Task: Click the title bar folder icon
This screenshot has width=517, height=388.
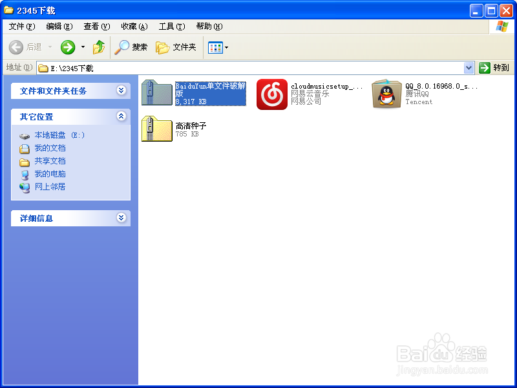Action: [8, 10]
